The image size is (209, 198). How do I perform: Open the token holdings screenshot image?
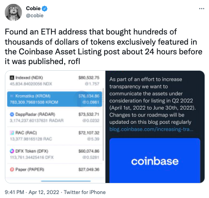pos(55,127)
